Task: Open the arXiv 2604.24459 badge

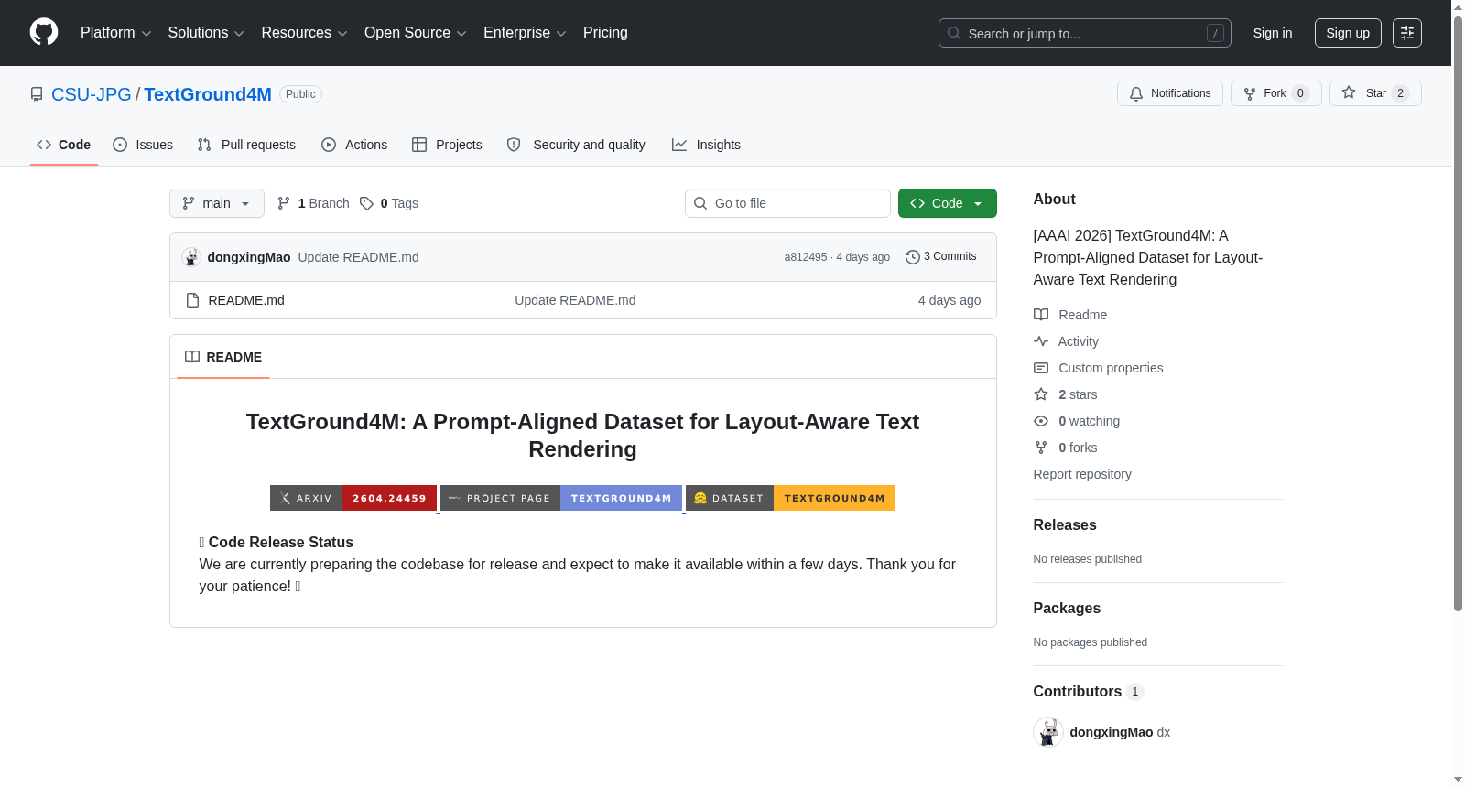Action: tap(353, 498)
